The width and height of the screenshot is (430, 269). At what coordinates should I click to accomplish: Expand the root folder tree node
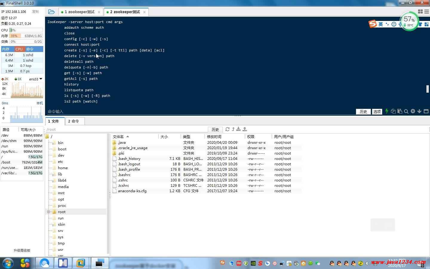(x=48, y=212)
